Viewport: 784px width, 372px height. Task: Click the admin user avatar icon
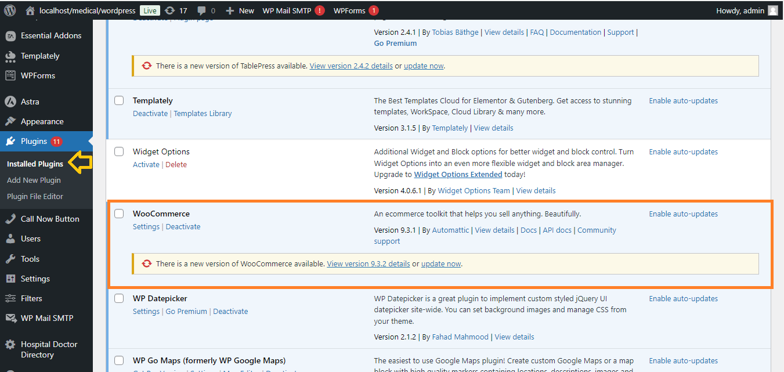(x=772, y=10)
